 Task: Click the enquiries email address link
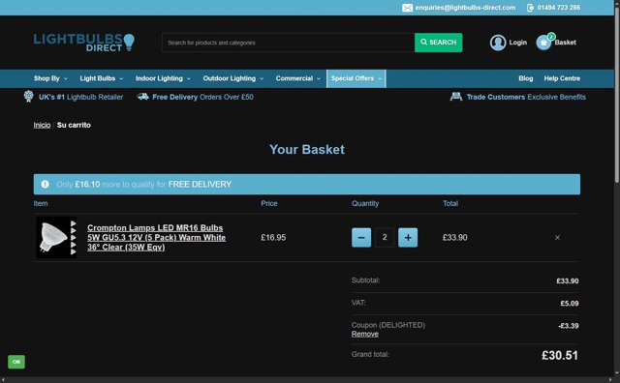tap(465, 8)
